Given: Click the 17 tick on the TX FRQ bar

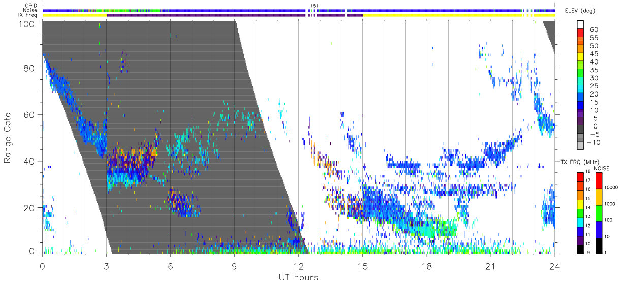Looking at the screenshot, I should [x=587, y=180].
